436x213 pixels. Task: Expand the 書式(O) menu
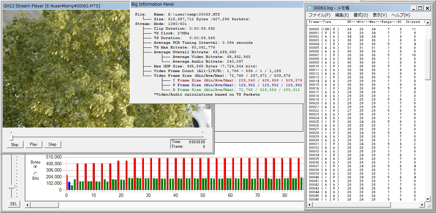click(361, 15)
